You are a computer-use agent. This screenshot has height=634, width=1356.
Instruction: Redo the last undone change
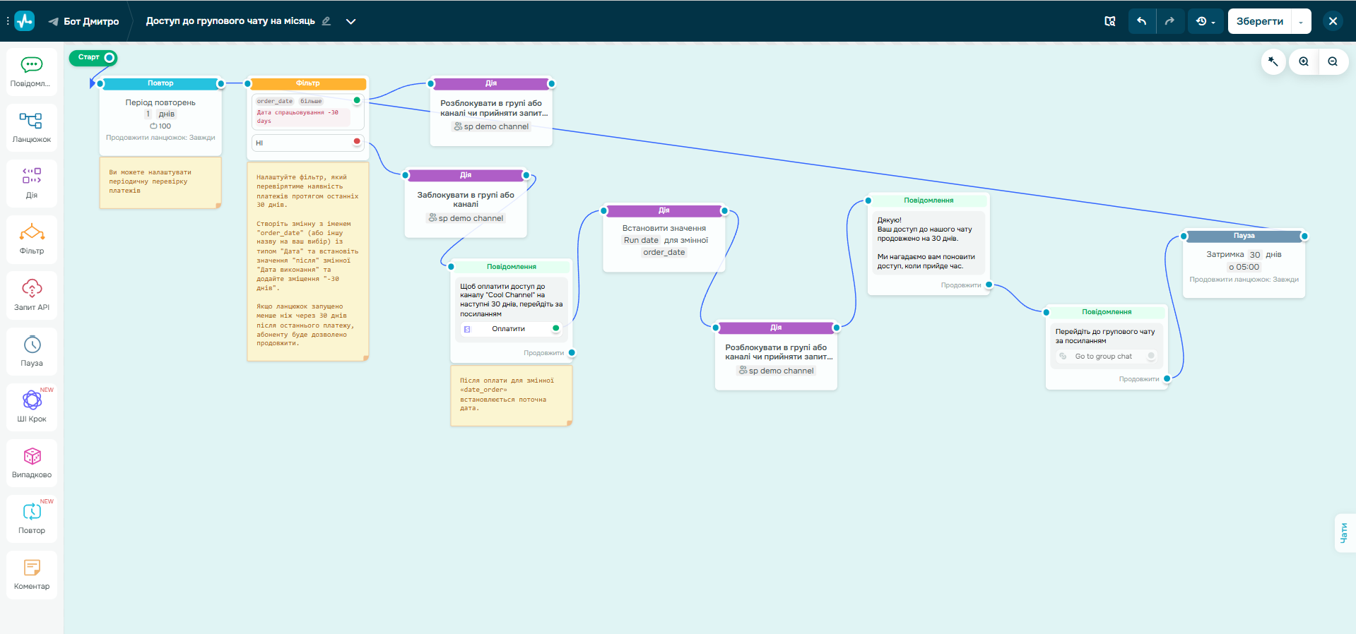tap(1169, 21)
